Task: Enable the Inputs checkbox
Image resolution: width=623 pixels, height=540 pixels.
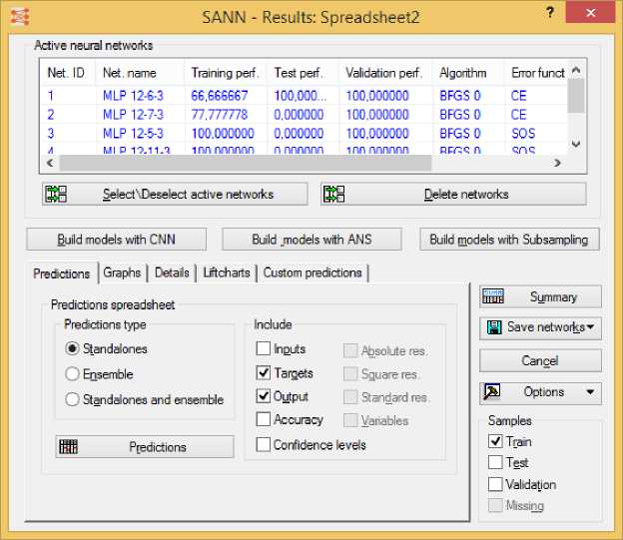Action: click(264, 349)
